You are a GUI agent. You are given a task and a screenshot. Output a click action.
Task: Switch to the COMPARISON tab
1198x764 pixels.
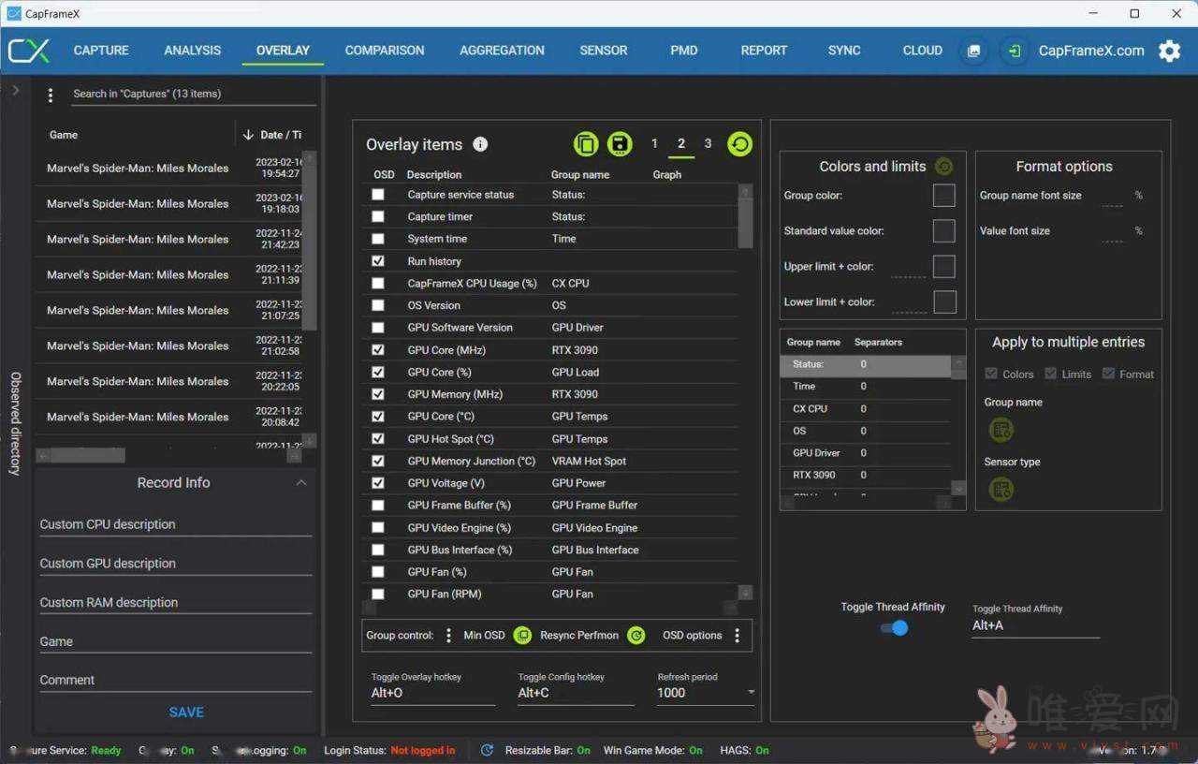pyautogui.click(x=385, y=51)
